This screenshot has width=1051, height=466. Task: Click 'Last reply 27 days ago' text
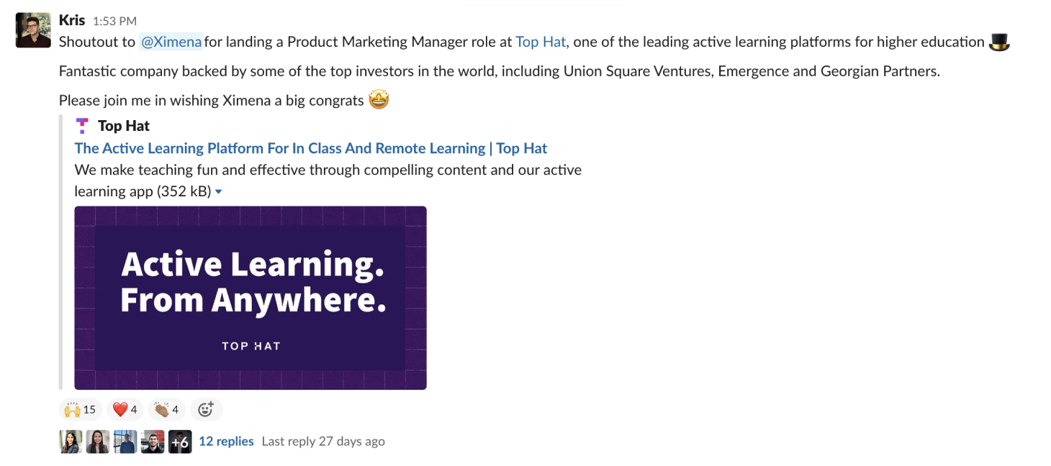323,442
